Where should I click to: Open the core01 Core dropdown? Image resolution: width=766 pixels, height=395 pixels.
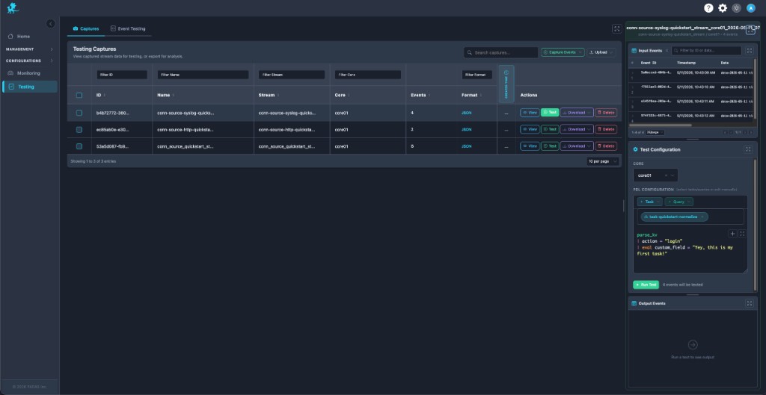pyautogui.click(x=655, y=175)
